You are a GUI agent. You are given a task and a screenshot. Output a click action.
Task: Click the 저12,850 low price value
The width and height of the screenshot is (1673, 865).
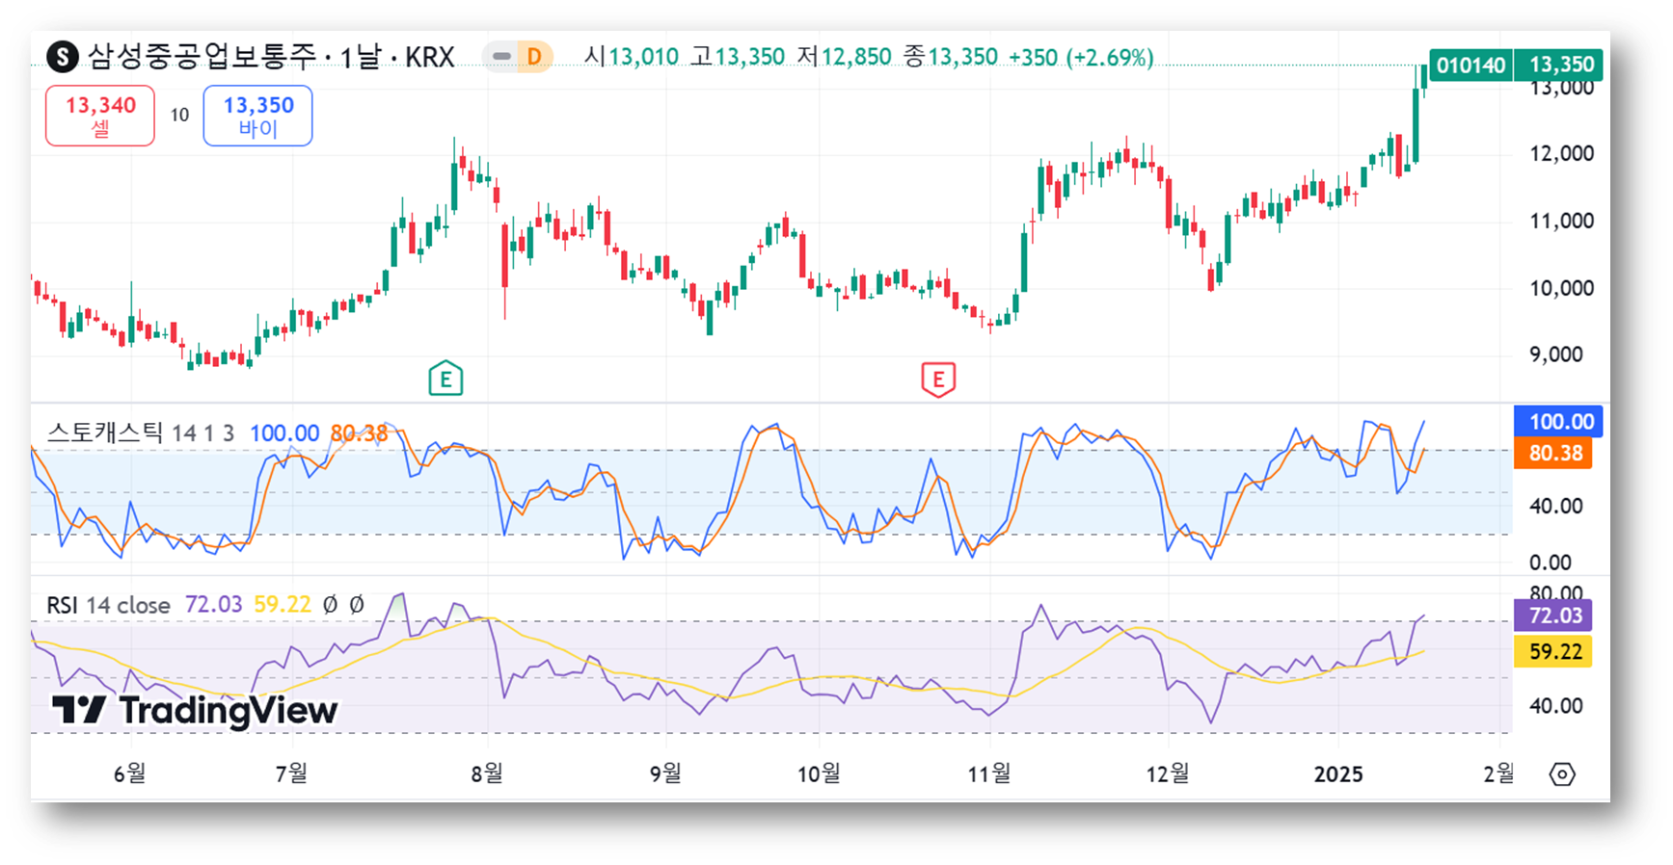844,57
